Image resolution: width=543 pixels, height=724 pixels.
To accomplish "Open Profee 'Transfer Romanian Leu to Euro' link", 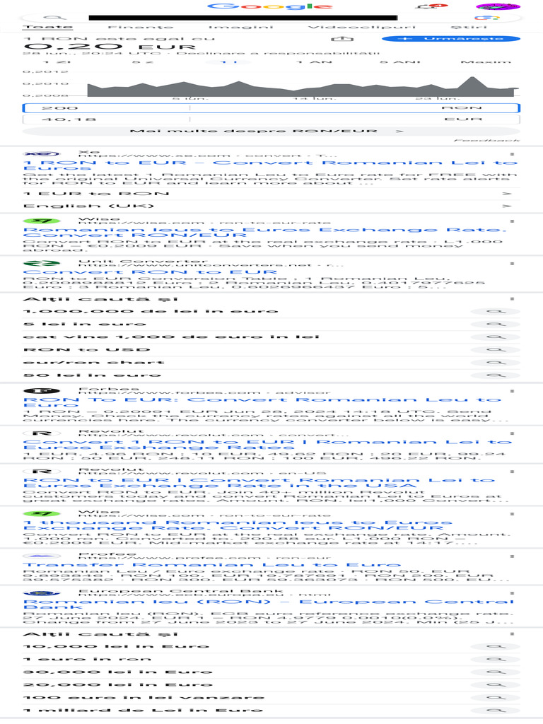I will tap(212, 565).
